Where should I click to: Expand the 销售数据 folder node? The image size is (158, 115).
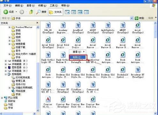pos(10,44)
